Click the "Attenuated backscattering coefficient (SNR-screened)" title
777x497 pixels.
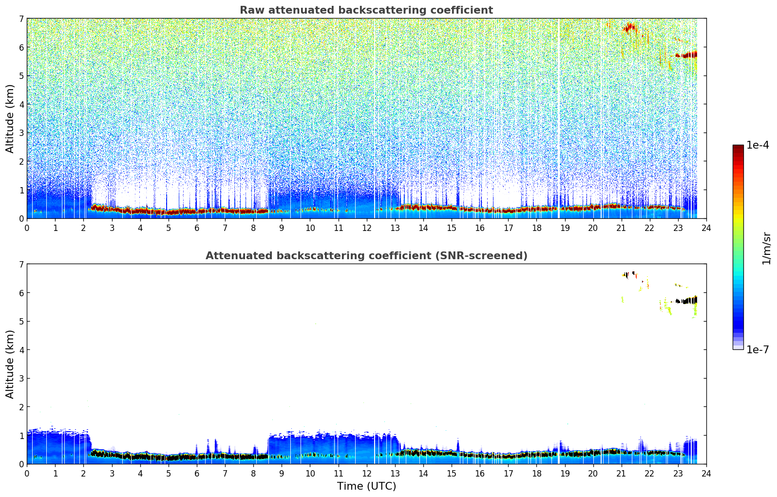(x=366, y=256)
